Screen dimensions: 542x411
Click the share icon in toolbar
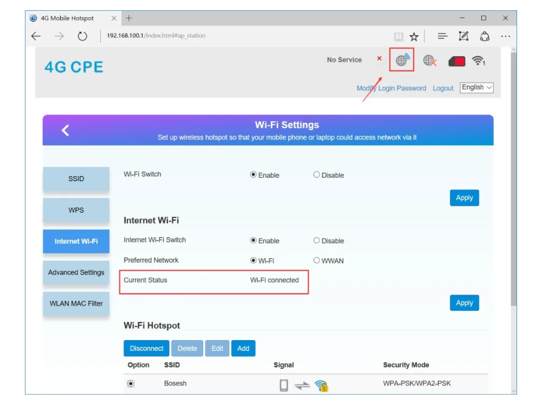(x=485, y=36)
